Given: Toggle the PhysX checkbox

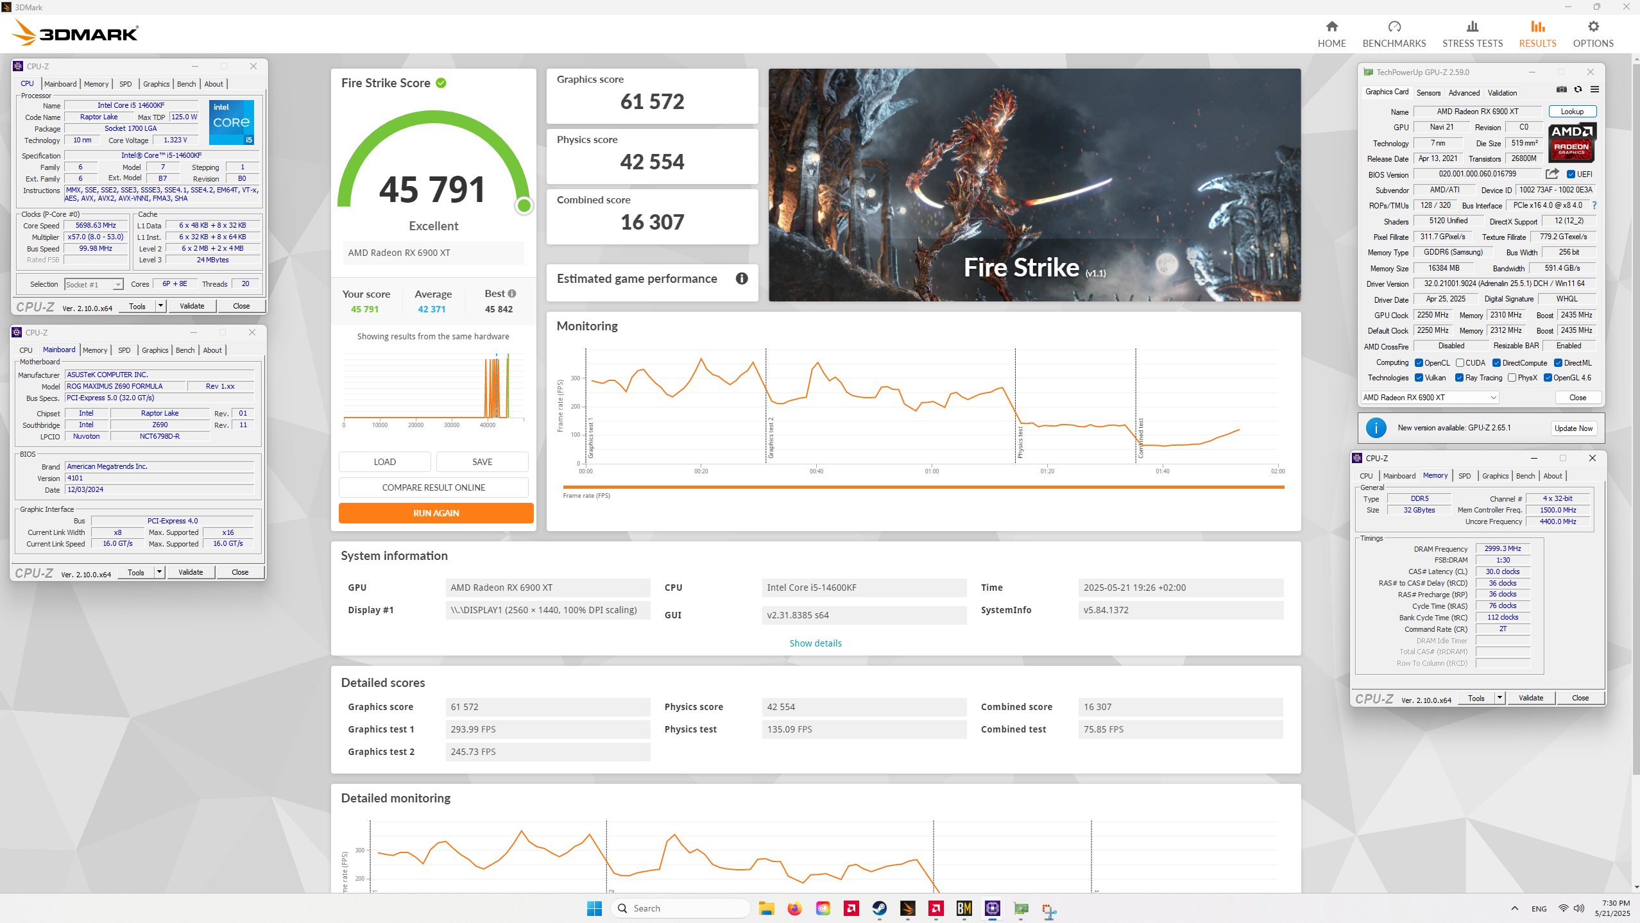Looking at the screenshot, I should [1512, 378].
